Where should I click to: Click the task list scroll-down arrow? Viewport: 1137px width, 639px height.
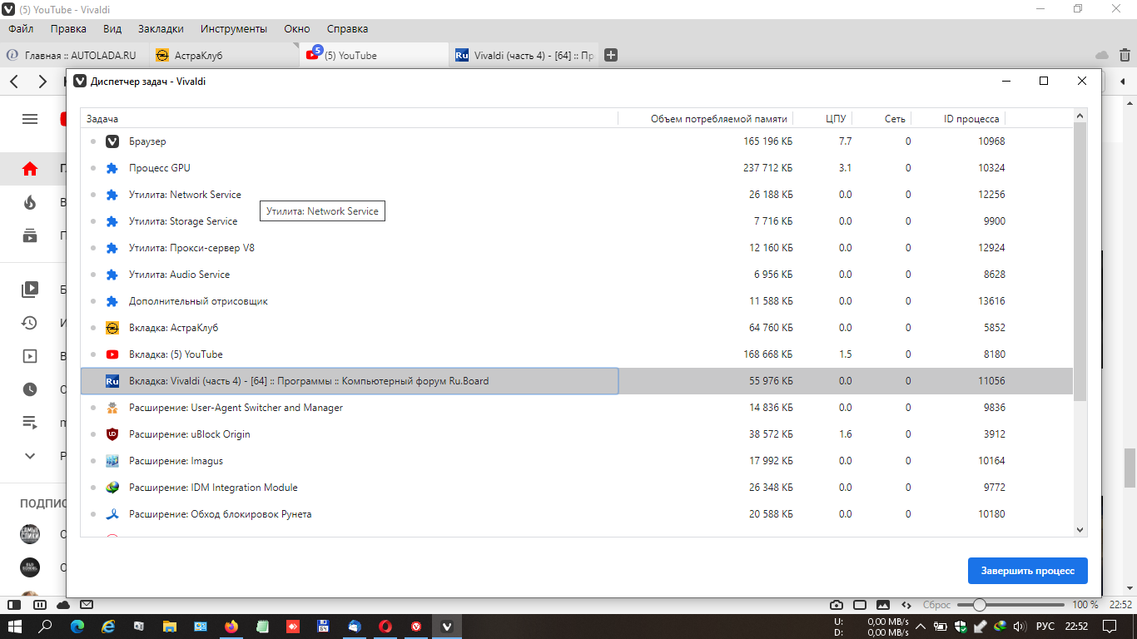pyautogui.click(x=1080, y=529)
